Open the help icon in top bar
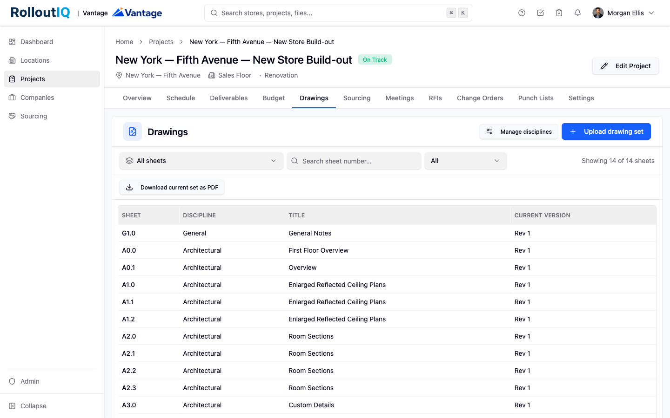 522,13
